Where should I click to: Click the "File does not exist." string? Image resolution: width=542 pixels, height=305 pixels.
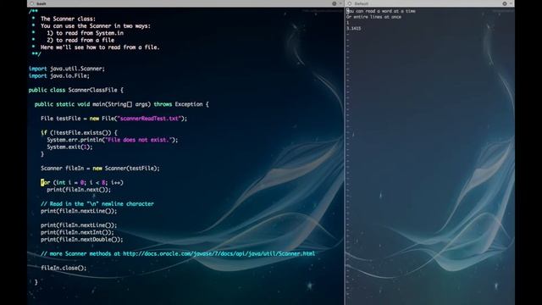pos(139,140)
